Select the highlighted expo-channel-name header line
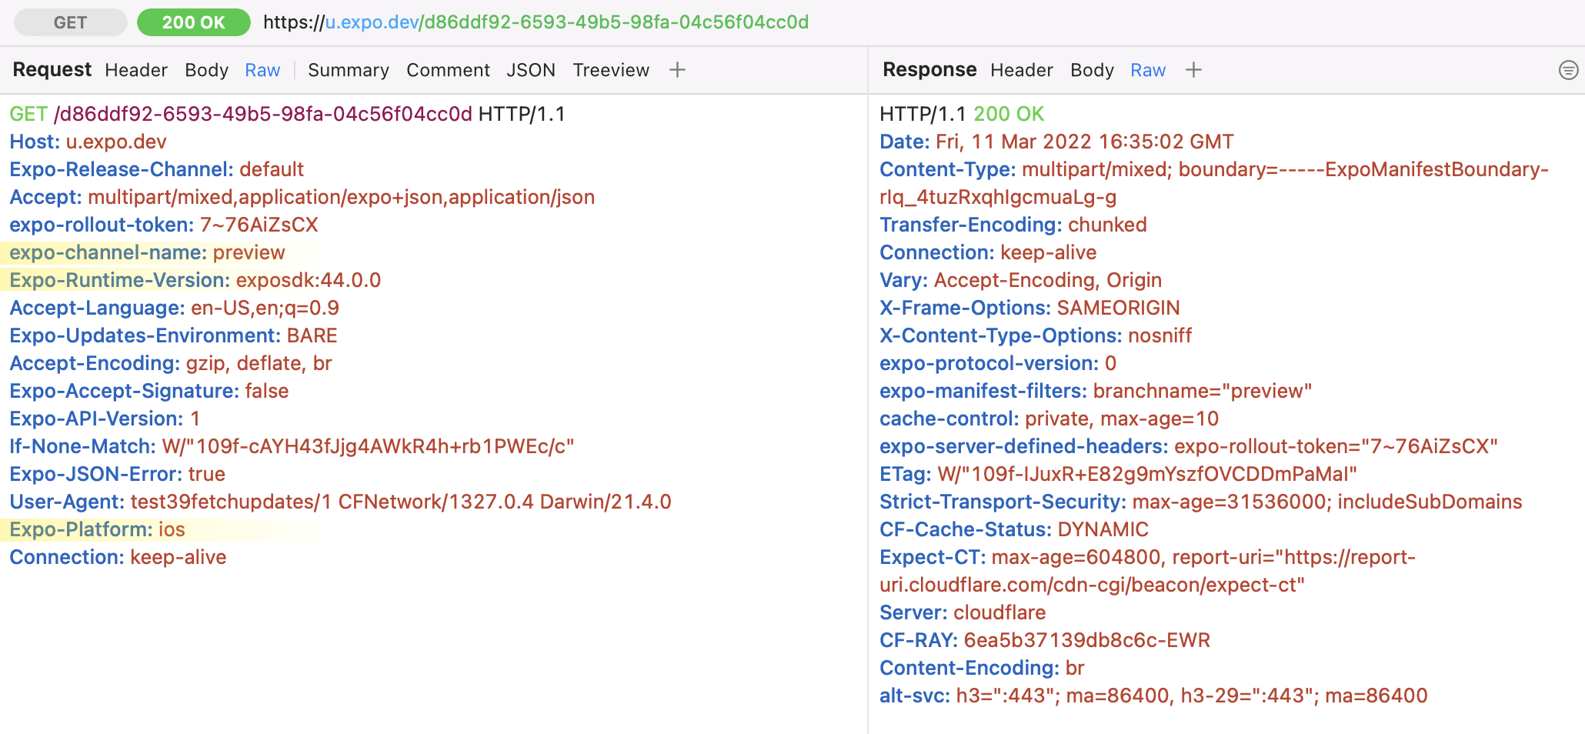The image size is (1585, 734). click(x=148, y=252)
